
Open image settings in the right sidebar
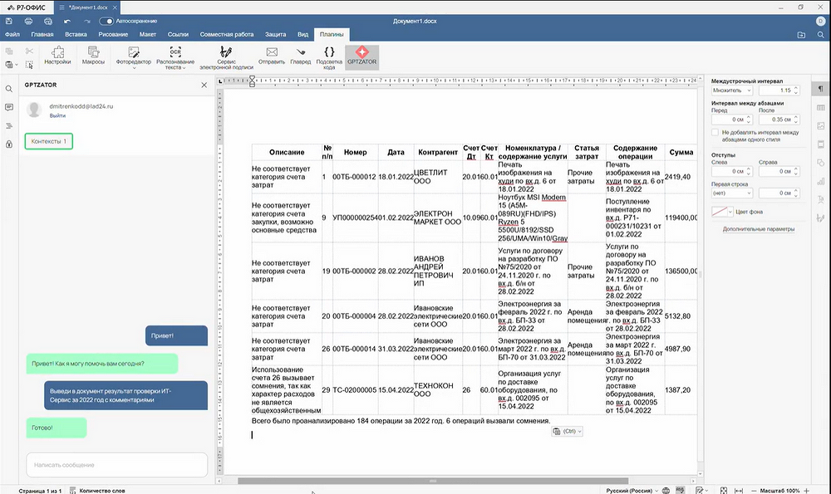click(x=820, y=126)
